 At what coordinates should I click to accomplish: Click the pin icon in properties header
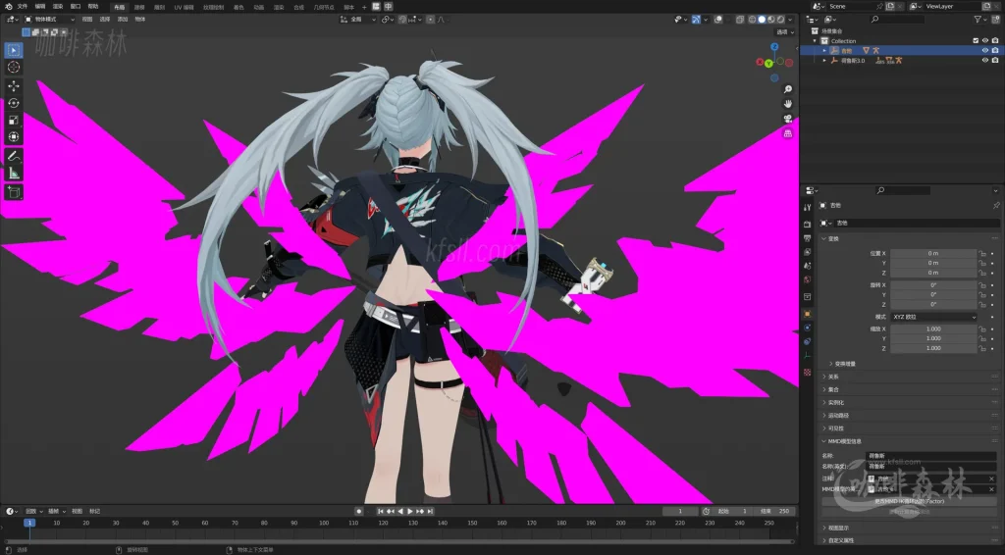pyautogui.click(x=995, y=206)
